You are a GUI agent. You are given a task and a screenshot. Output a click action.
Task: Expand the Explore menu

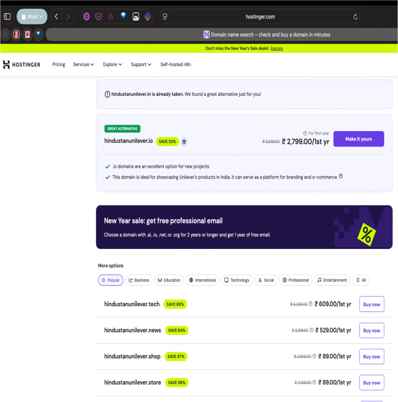[x=112, y=64]
